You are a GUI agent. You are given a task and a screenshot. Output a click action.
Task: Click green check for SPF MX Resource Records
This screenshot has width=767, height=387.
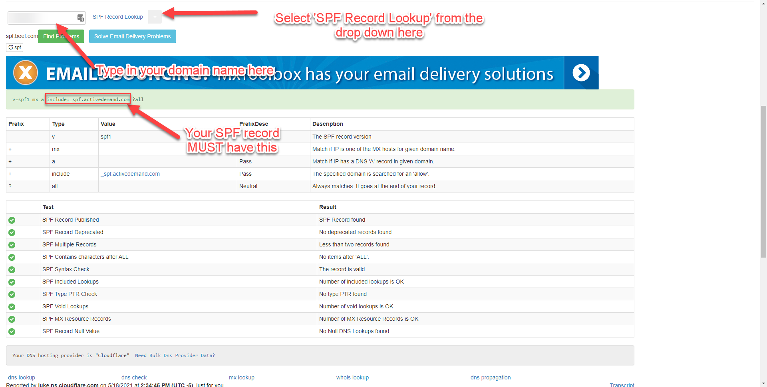(x=12, y=319)
